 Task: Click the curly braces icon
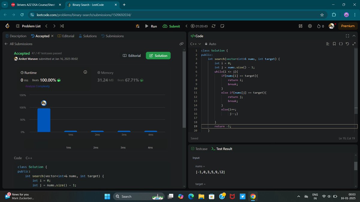pos(341,44)
